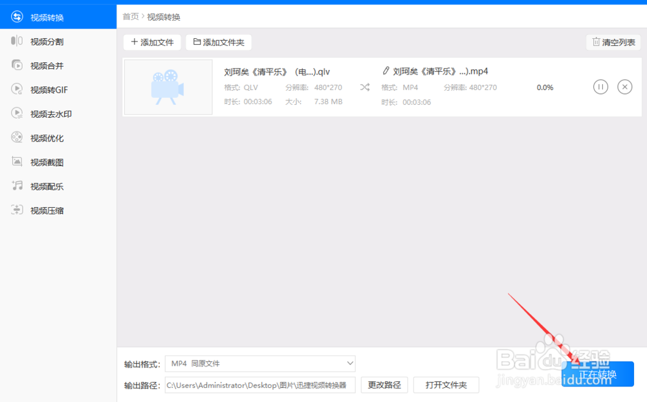The width and height of the screenshot is (647, 402).
Task: Cancel converting the current video file
Action: [624, 86]
